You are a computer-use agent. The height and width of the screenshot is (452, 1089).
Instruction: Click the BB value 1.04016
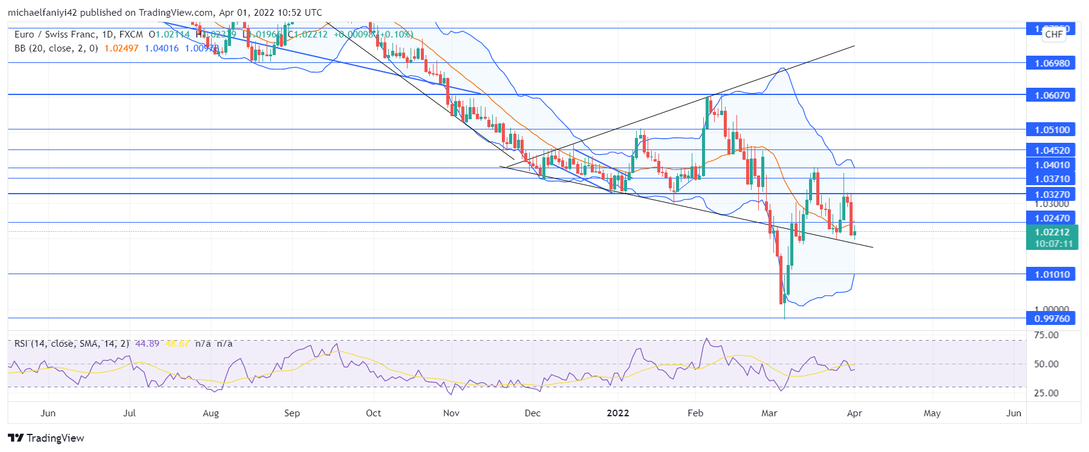[161, 48]
